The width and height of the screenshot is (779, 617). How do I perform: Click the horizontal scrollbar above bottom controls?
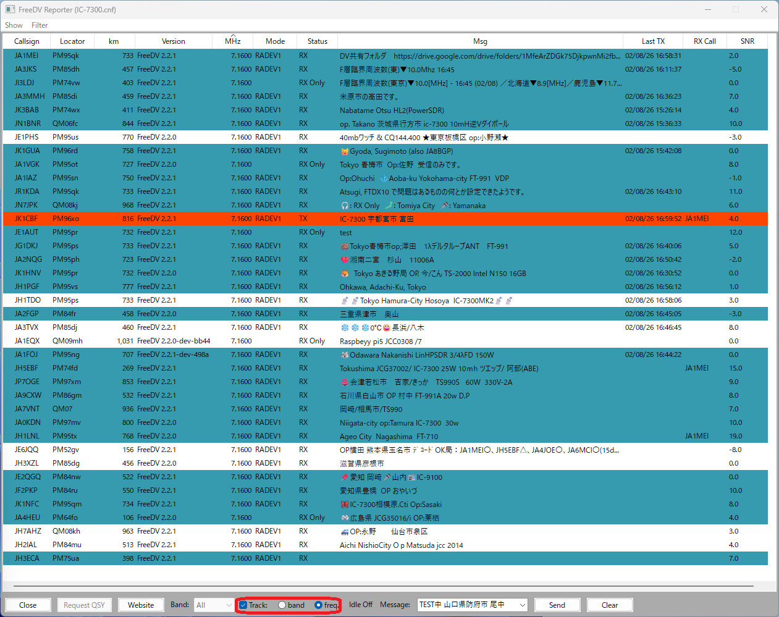[383, 586]
